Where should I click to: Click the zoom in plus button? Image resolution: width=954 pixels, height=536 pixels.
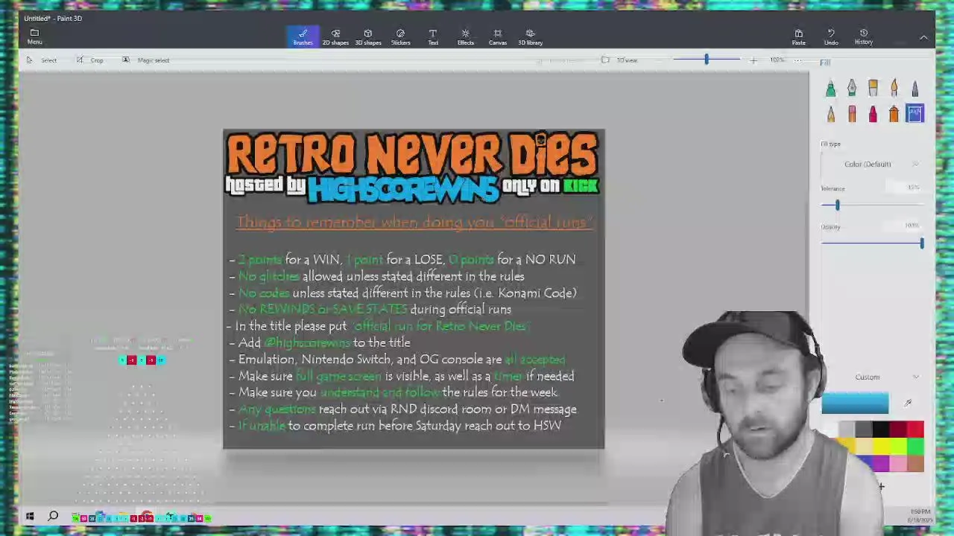(753, 60)
